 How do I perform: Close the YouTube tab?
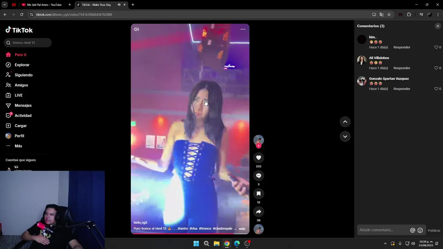click(x=70, y=5)
